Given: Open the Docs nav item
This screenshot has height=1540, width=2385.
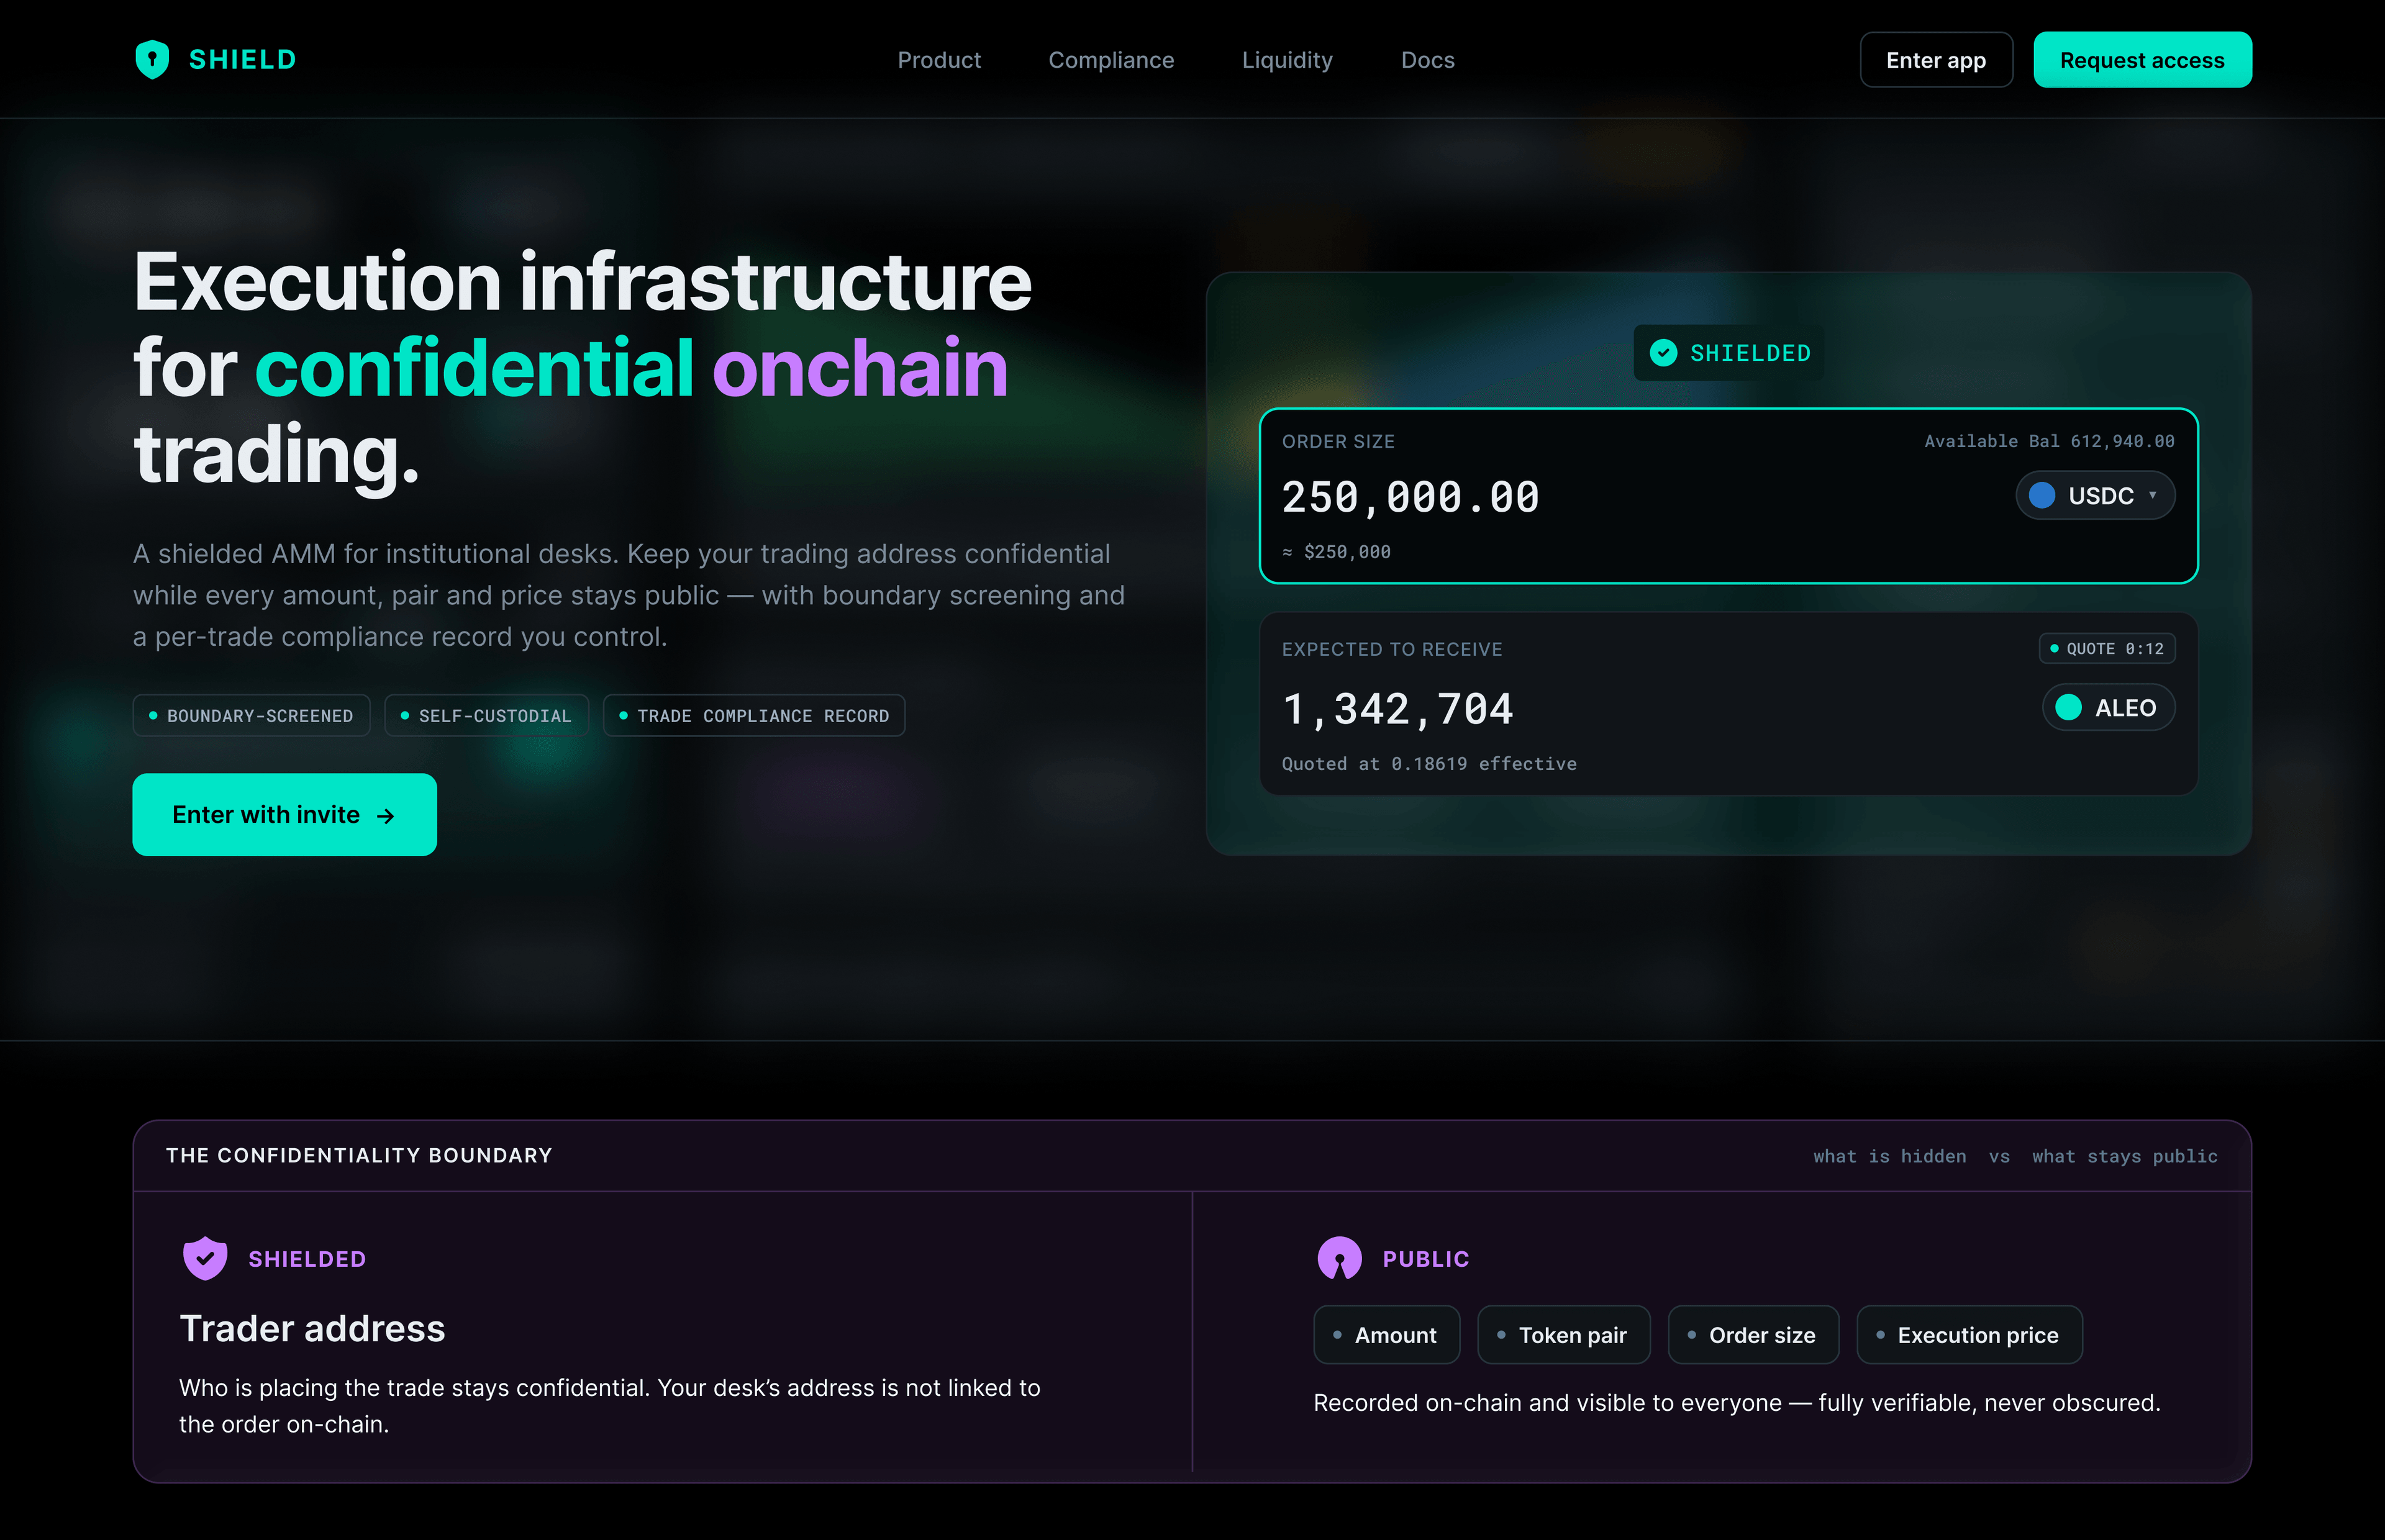Looking at the screenshot, I should 1427,60.
